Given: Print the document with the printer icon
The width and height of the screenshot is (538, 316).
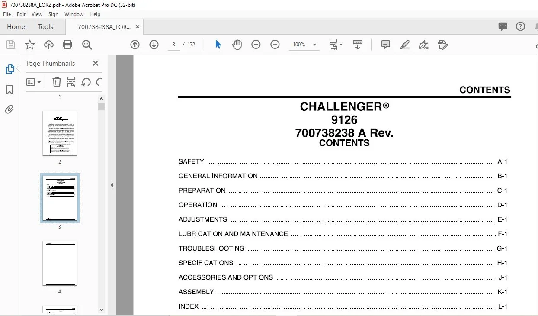Looking at the screenshot, I should pyautogui.click(x=67, y=45).
